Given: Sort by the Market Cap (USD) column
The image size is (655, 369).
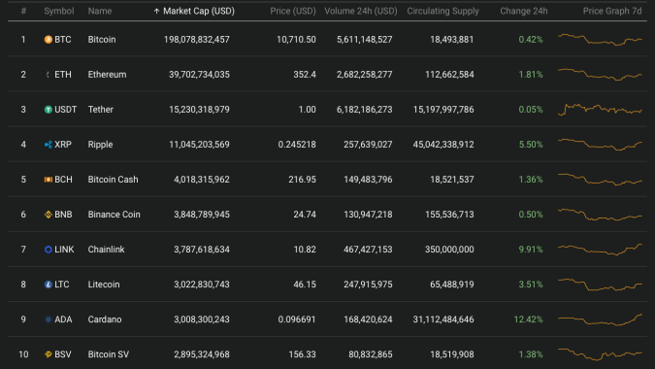Looking at the screenshot, I should (x=194, y=12).
